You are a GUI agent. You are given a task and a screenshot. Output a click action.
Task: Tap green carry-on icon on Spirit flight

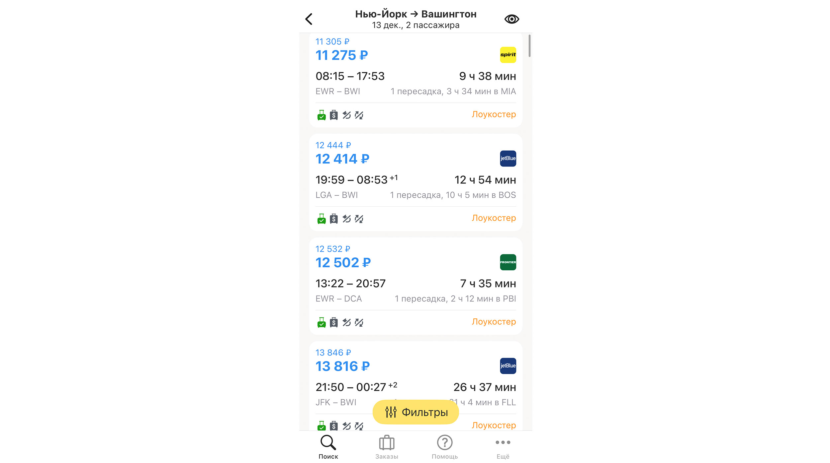click(322, 115)
